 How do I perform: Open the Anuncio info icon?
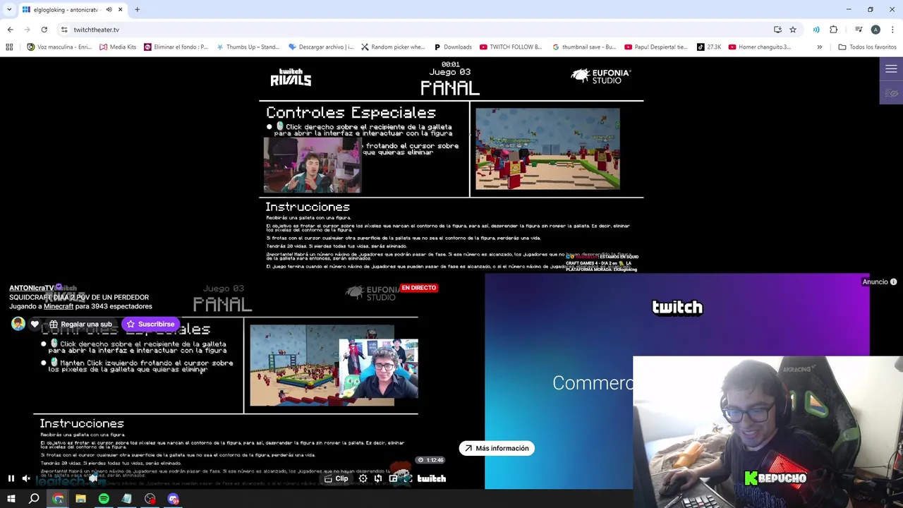tap(893, 282)
